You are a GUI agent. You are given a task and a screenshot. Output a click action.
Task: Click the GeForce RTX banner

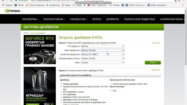click(x=40, y=50)
